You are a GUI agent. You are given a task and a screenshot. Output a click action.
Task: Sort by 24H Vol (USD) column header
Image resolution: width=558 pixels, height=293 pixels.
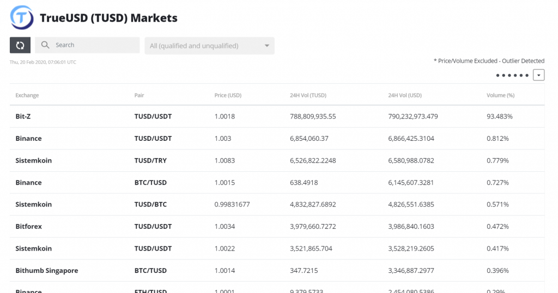click(x=405, y=95)
